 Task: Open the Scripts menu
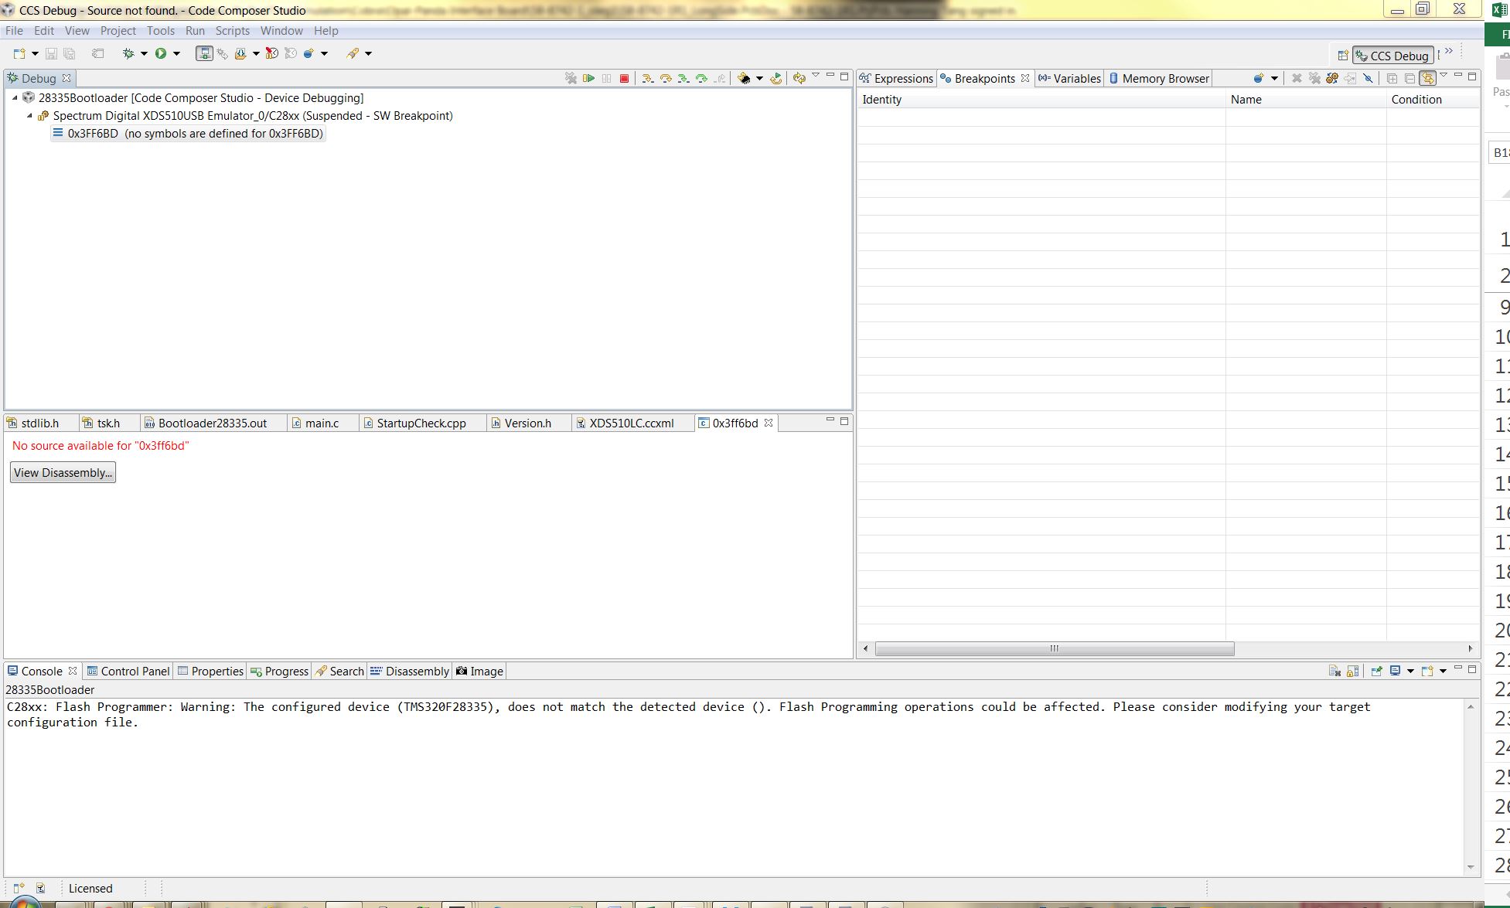point(232,31)
